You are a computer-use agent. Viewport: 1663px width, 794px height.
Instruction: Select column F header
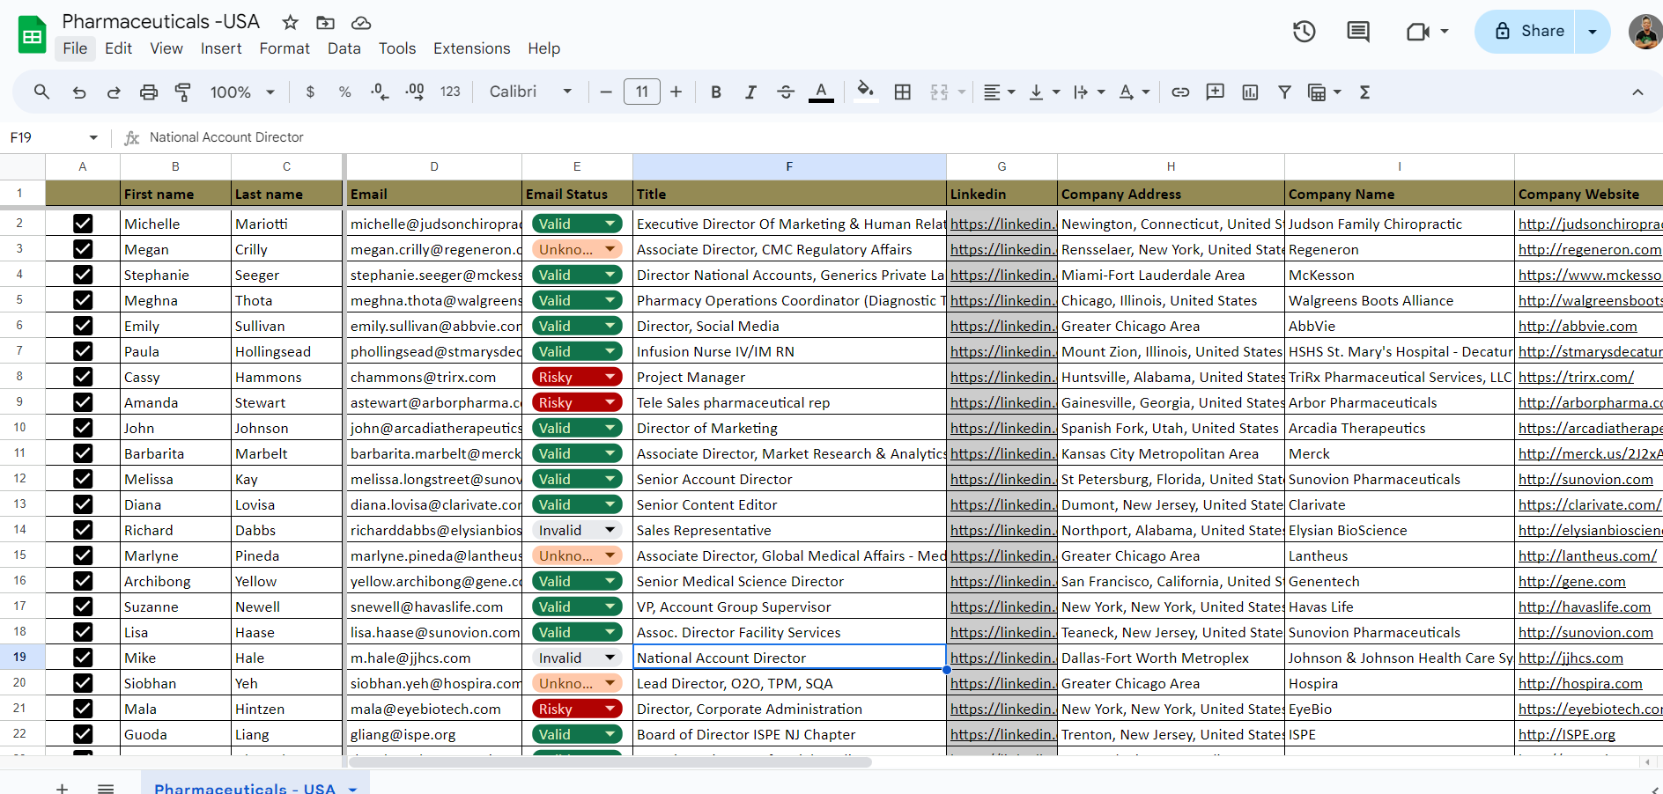point(789,166)
